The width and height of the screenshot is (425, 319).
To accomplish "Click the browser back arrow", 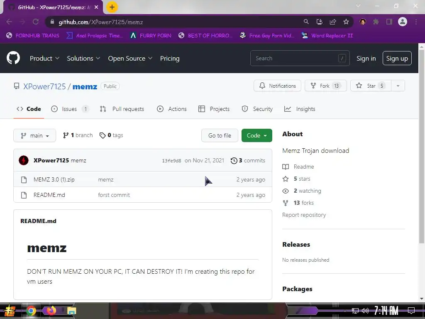I will click(x=9, y=22).
